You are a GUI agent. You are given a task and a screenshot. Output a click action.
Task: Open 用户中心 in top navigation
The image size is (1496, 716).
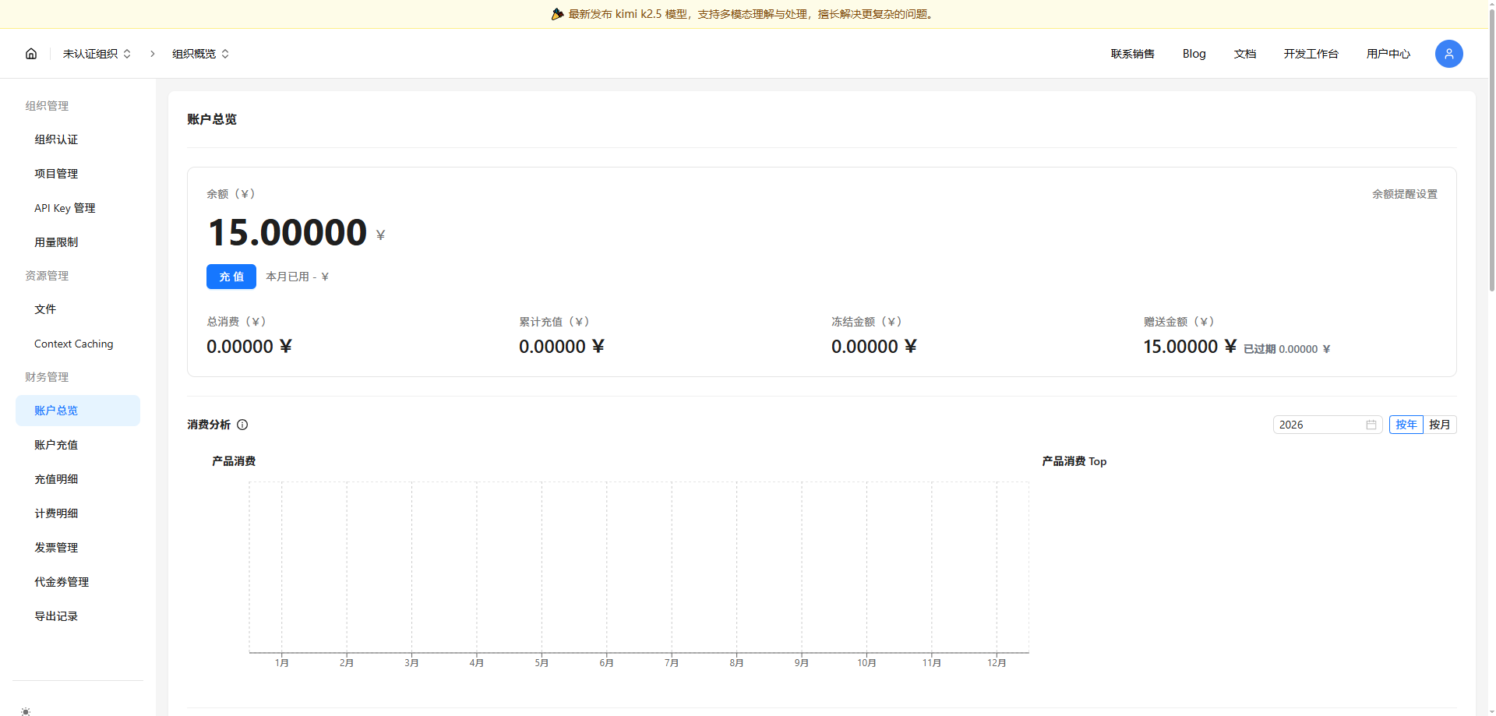1388,54
